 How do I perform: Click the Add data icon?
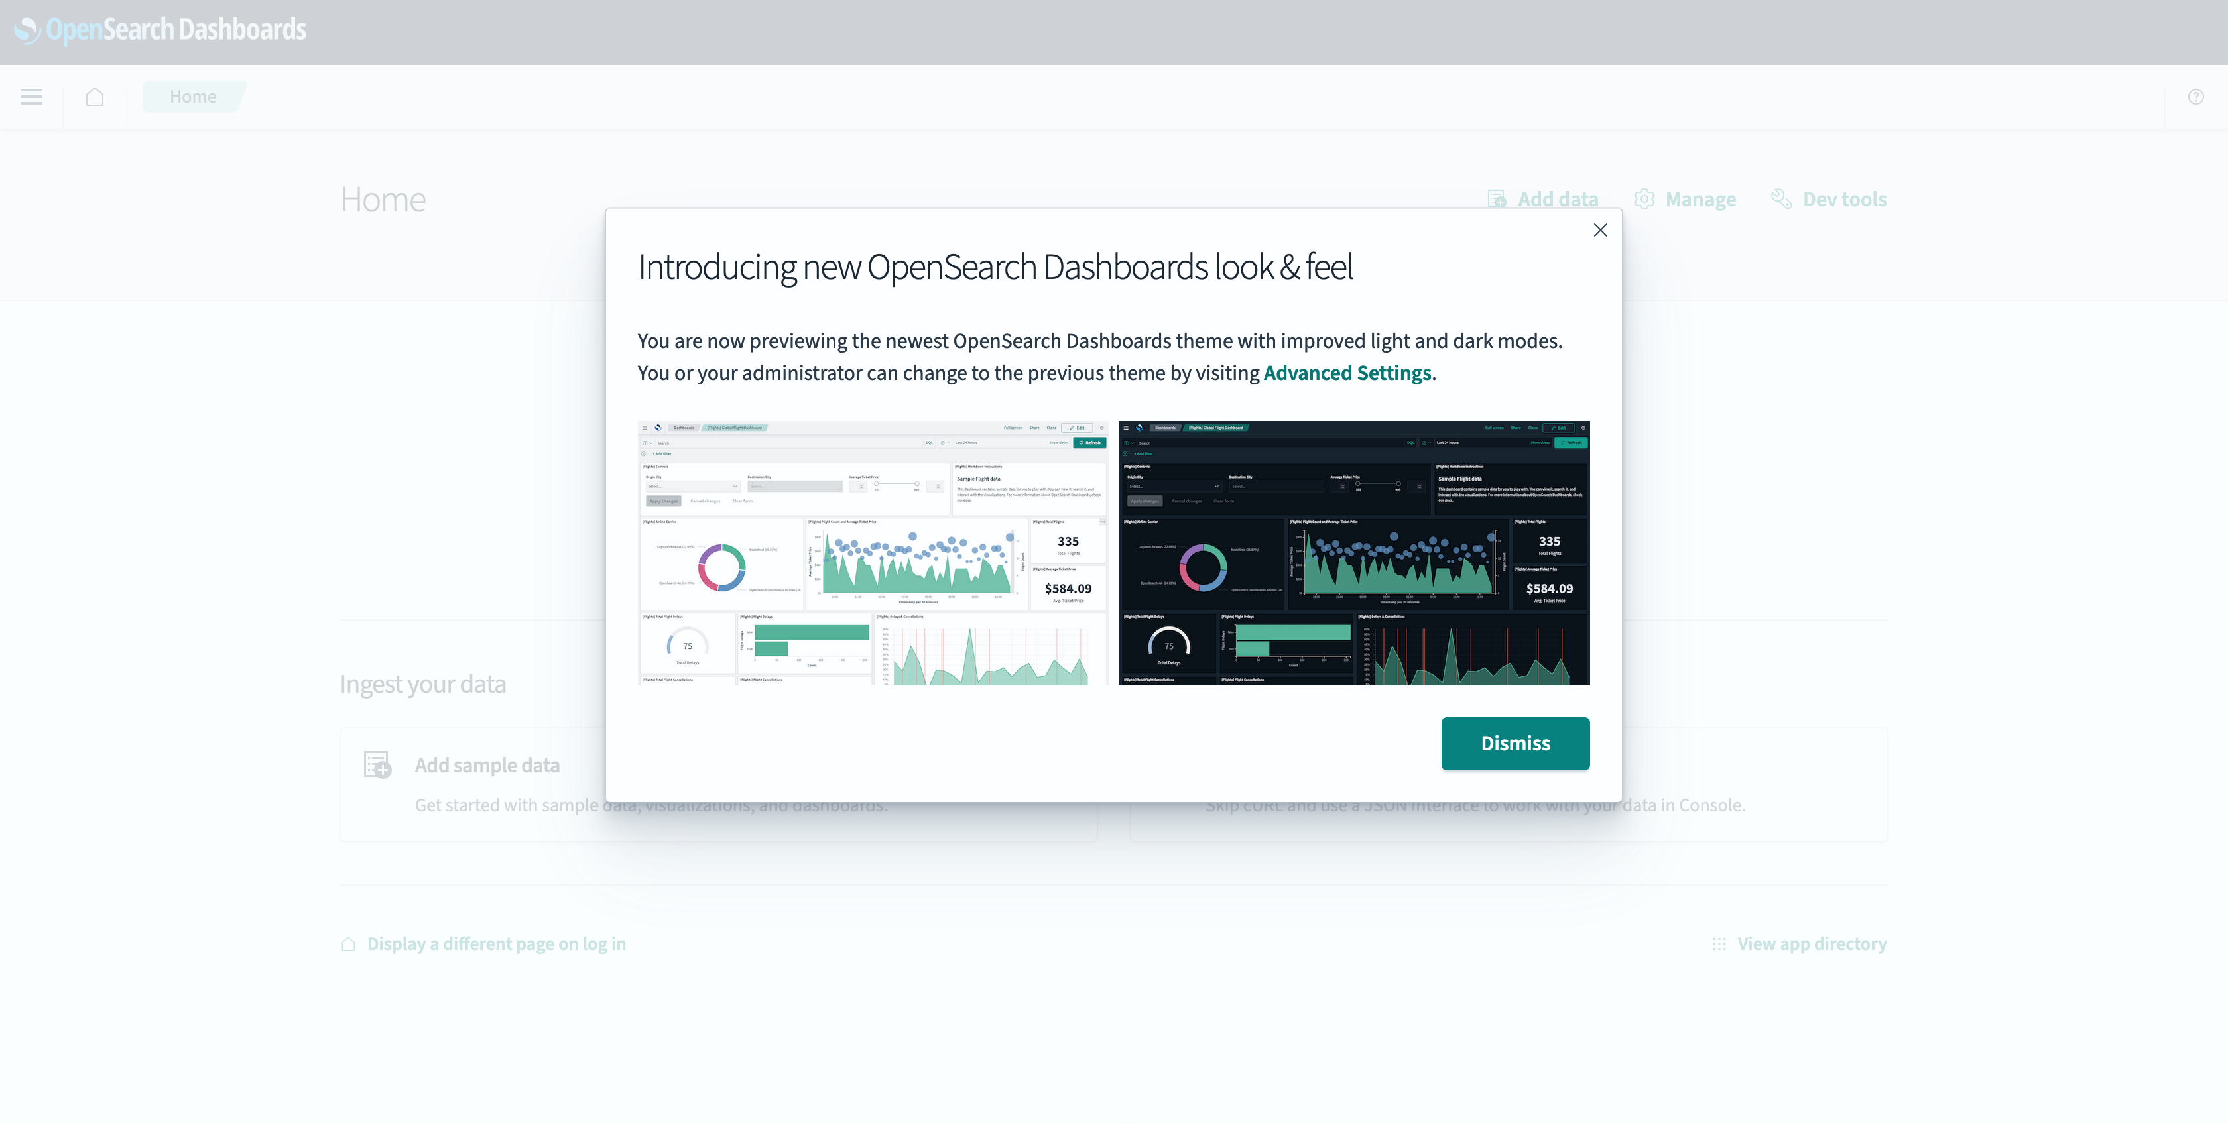tap(1498, 199)
